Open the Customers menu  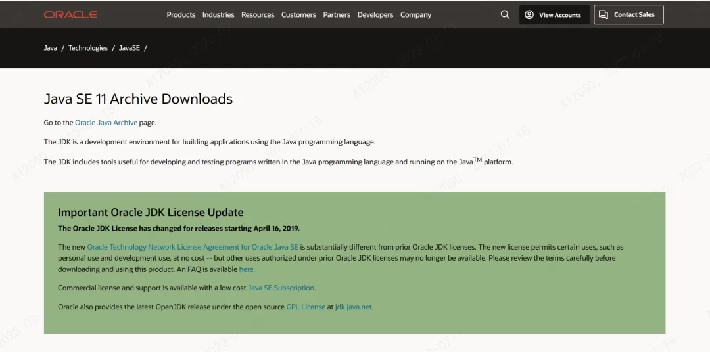(x=298, y=14)
